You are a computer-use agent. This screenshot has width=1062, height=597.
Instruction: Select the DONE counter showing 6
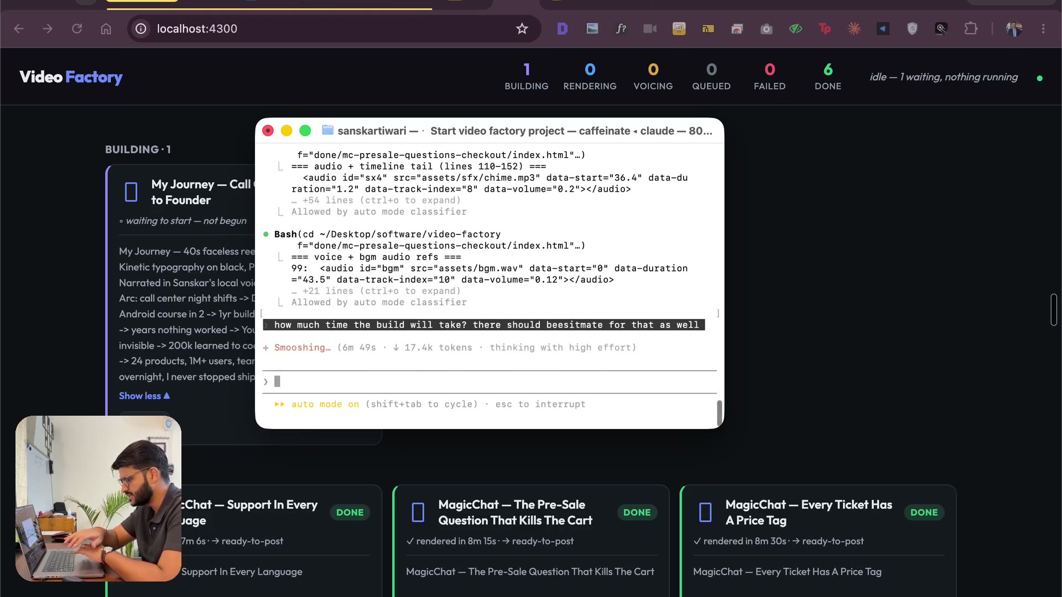[x=828, y=76]
